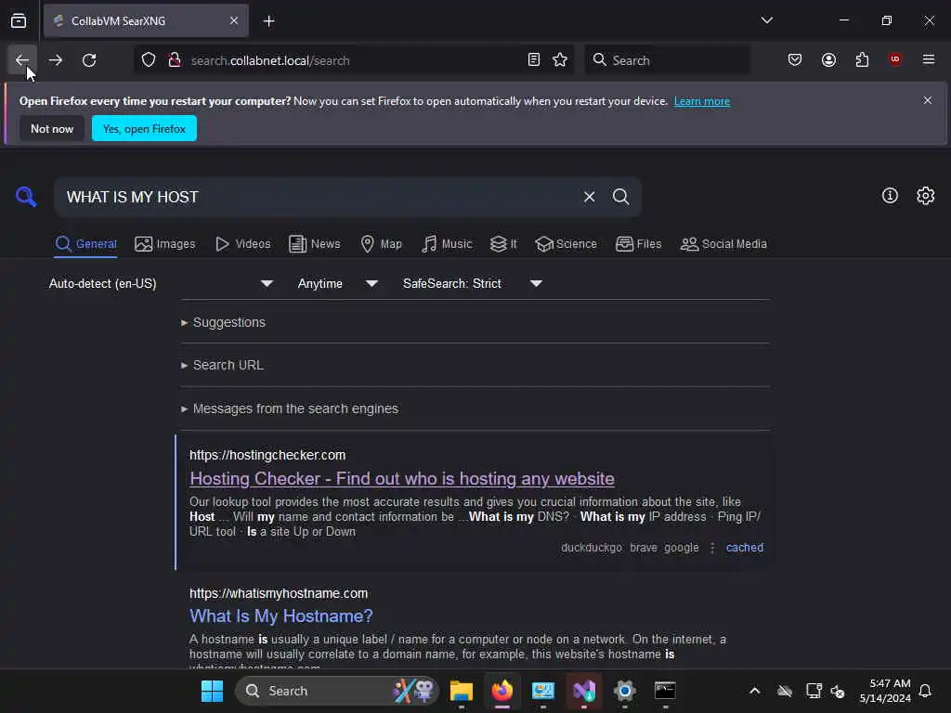
Task: Select the General category tab
Action: click(x=85, y=244)
